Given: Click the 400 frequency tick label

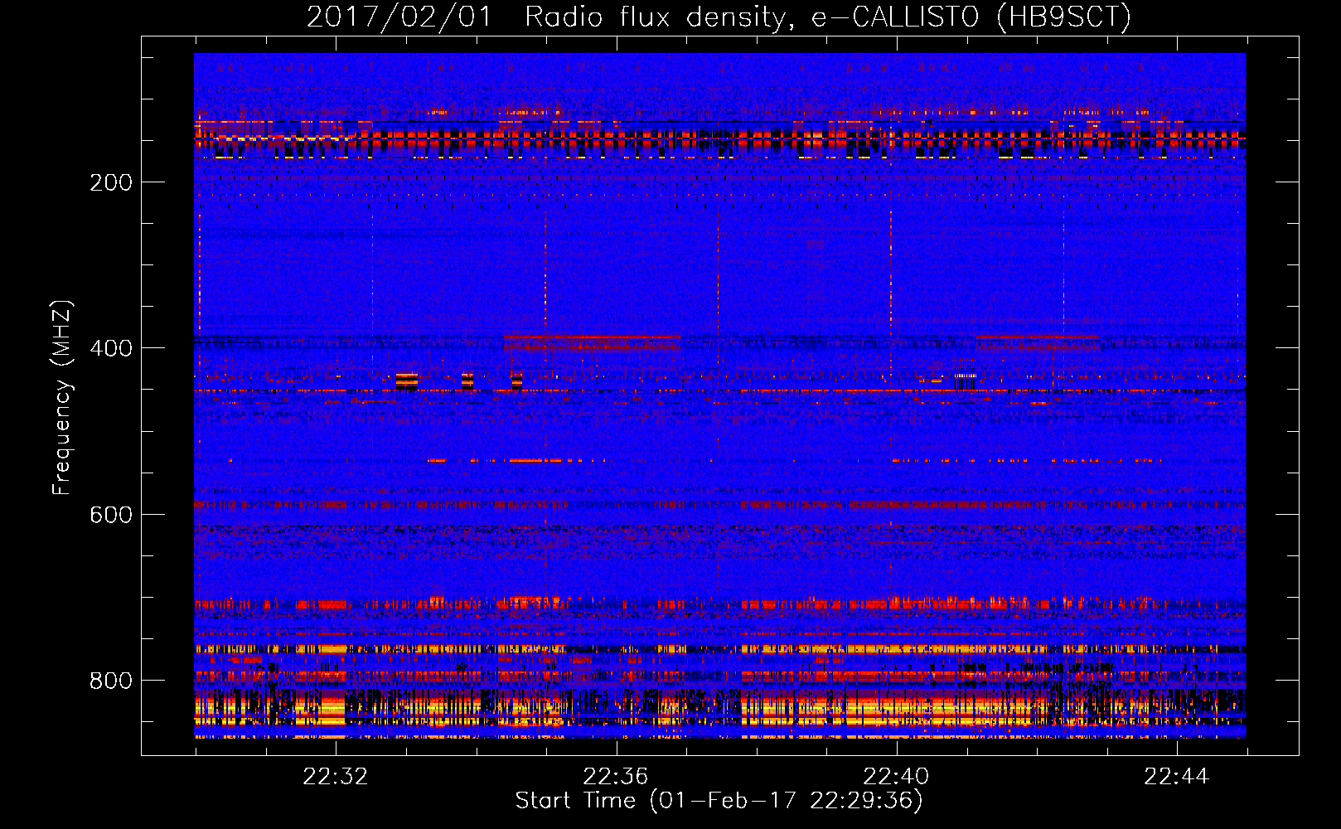Looking at the screenshot, I should pos(111,348).
